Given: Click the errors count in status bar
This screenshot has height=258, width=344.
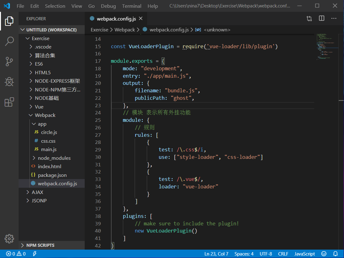Looking at the screenshot, I should pos(11,254).
